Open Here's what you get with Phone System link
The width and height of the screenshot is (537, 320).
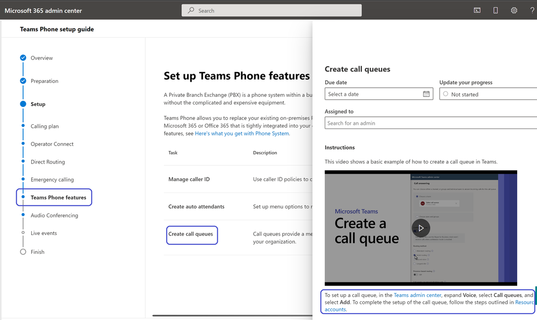pyautogui.click(x=242, y=133)
